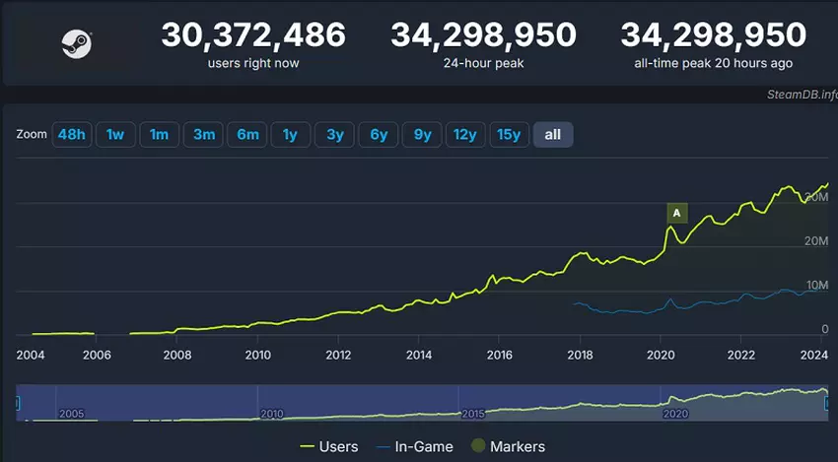Choose the 1m zoom range
838x462 pixels.
pos(159,135)
